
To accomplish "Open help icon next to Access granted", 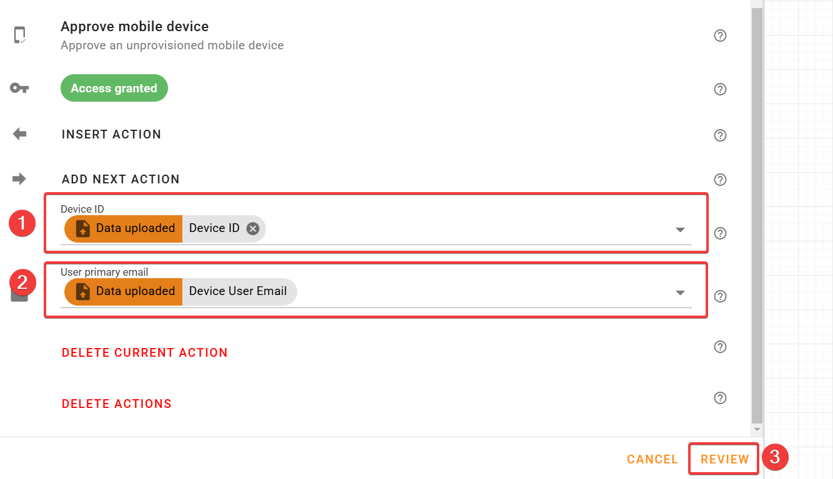I will pos(720,89).
